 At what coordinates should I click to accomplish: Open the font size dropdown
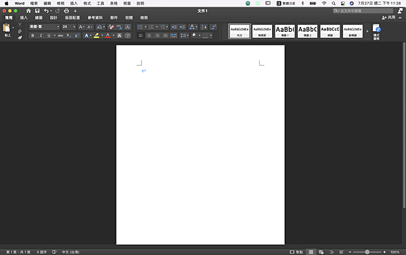coord(74,27)
